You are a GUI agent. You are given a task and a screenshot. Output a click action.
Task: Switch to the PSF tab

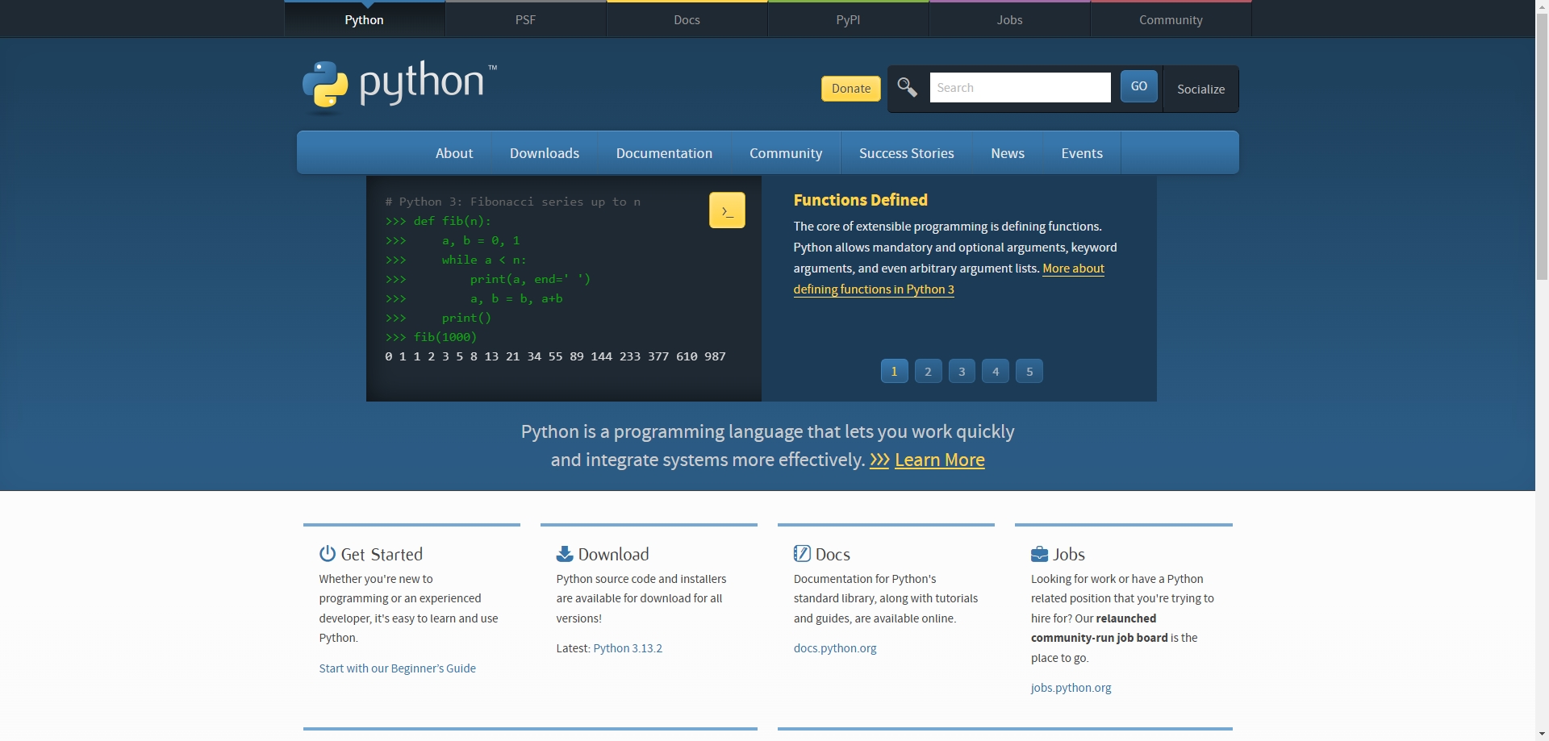525,19
